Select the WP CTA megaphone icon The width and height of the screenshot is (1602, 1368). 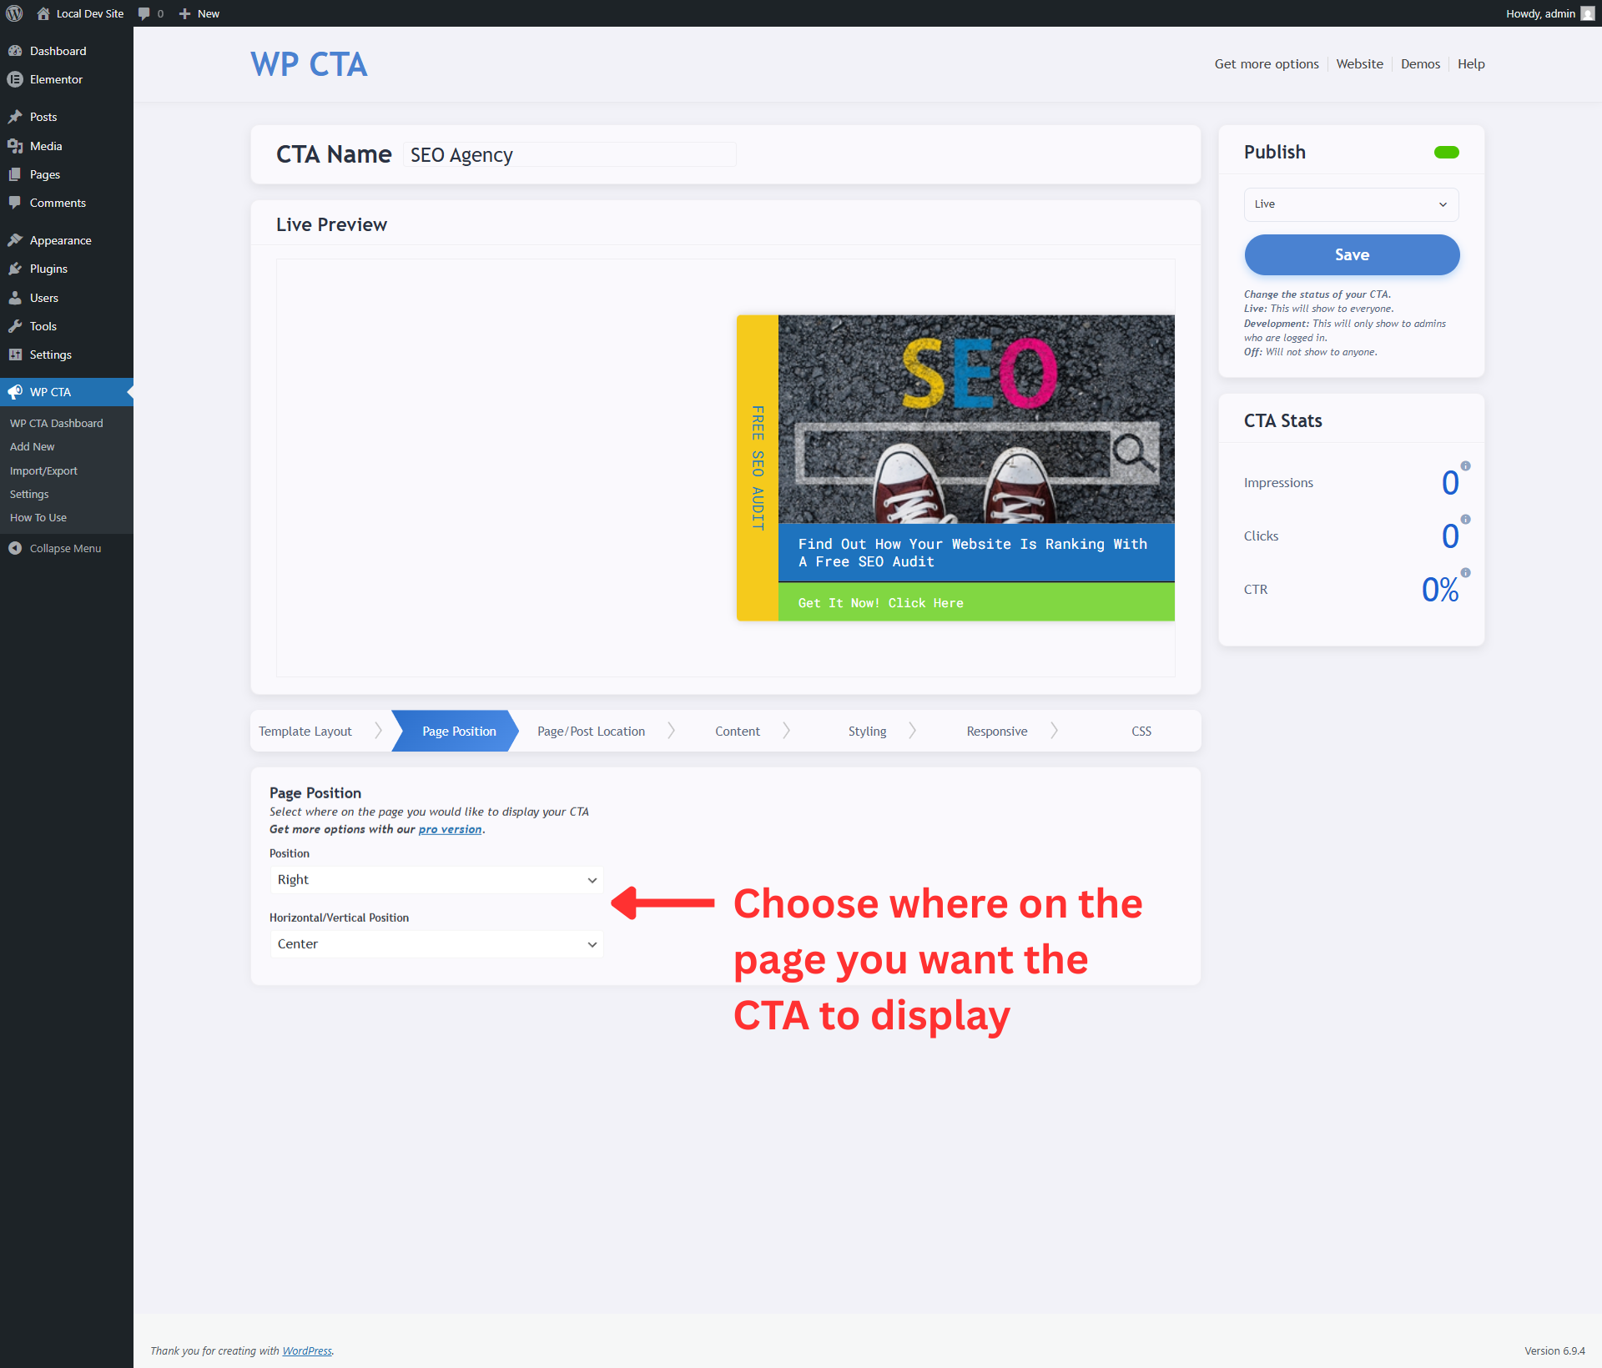15,391
